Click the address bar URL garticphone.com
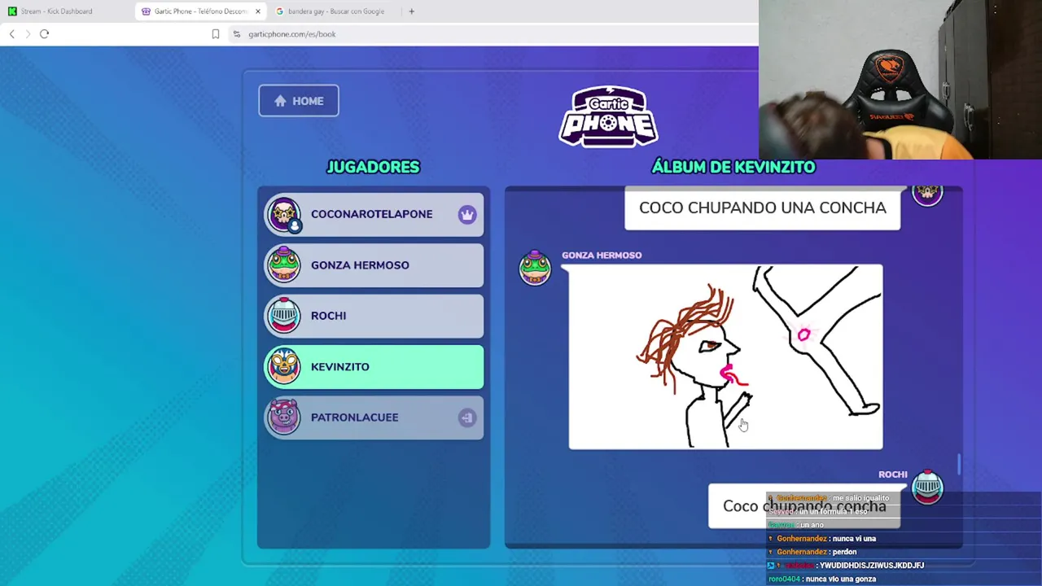Screen dimensions: 1042x586 click(x=292, y=34)
